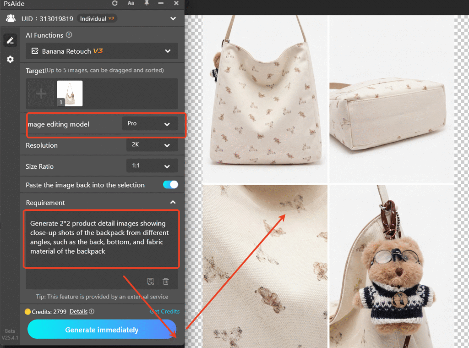Click the plus icon to add a target image
The width and height of the screenshot is (469, 348).
pos(40,93)
